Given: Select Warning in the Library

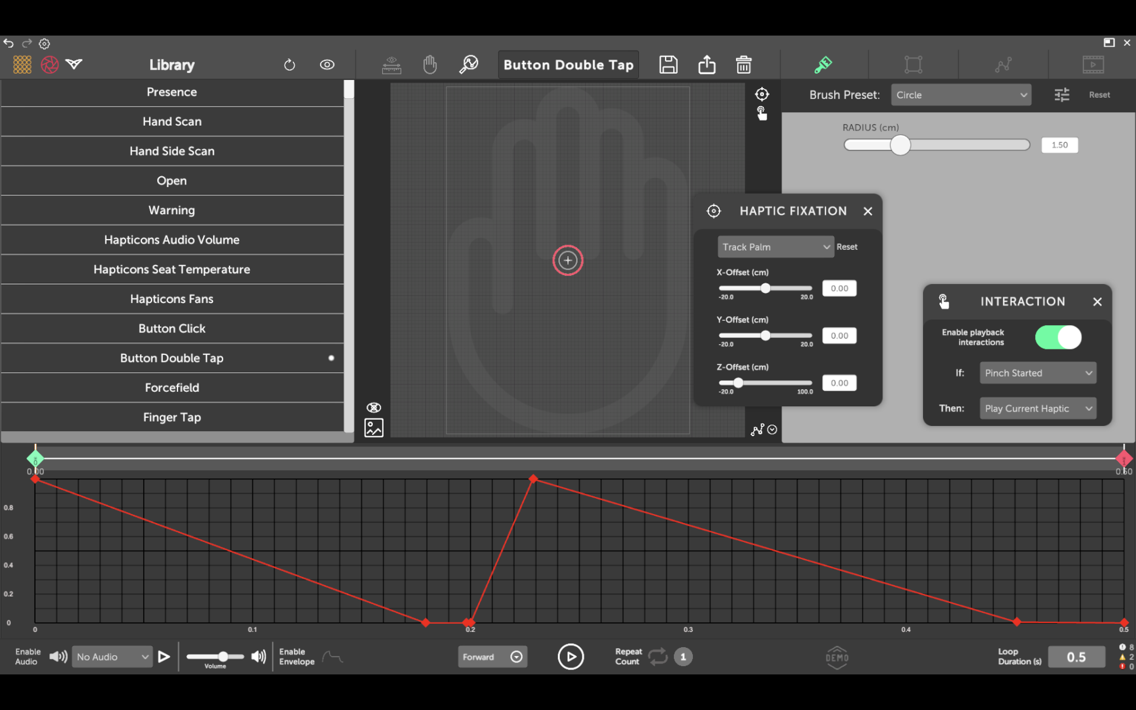Looking at the screenshot, I should pos(172,210).
